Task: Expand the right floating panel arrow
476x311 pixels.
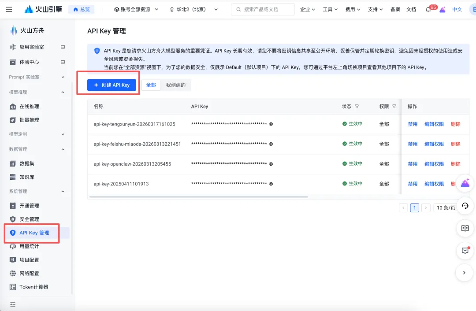Action: coord(465,273)
